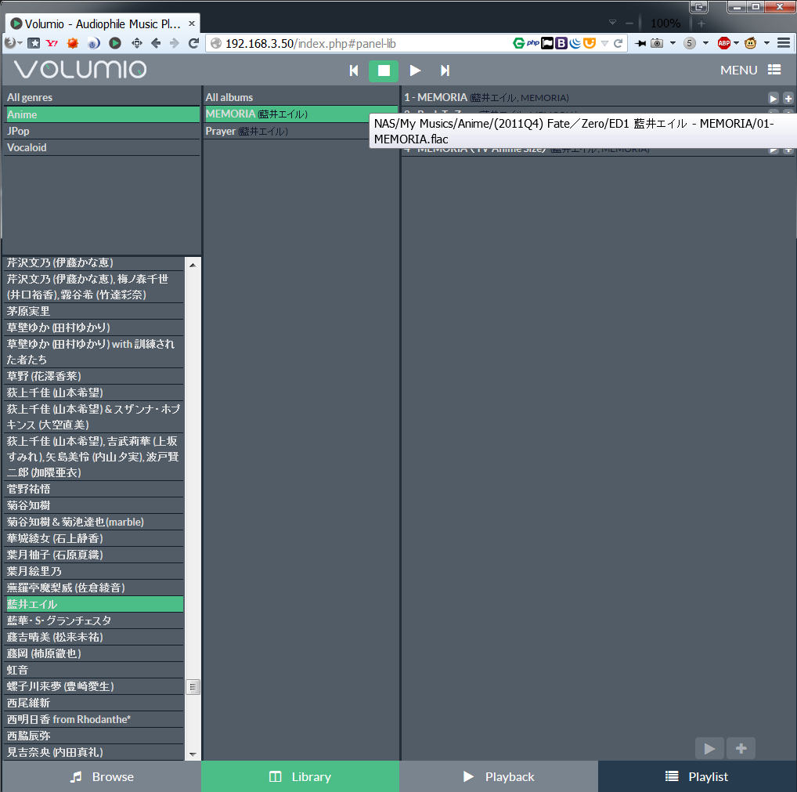Select All albums filter

click(301, 97)
